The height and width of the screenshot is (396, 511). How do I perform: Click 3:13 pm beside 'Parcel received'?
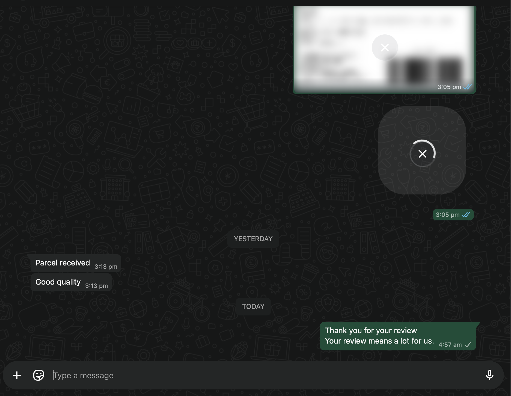(x=106, y=267)
